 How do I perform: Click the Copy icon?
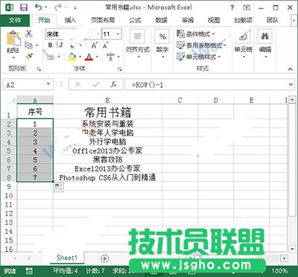(x=29, y=45)
